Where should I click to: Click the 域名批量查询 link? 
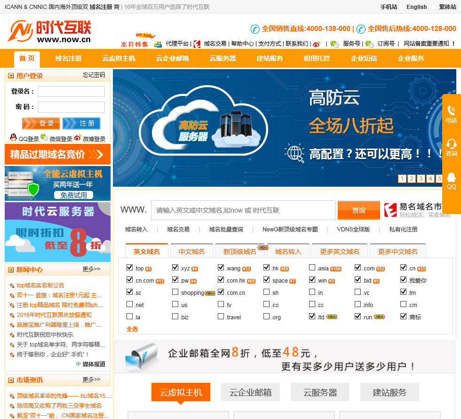[226, 229]
